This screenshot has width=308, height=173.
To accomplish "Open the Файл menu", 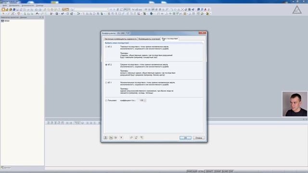I will [4, 5].
